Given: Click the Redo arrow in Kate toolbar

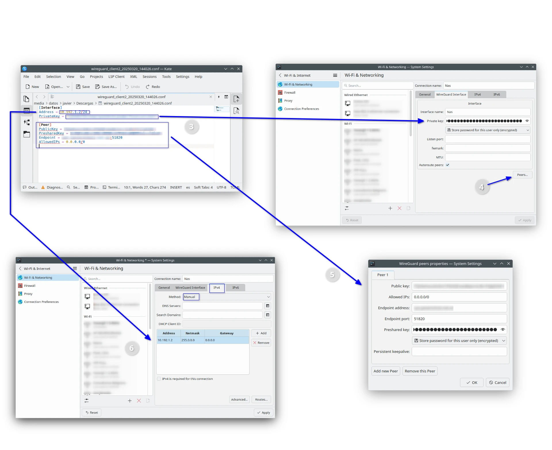Looking at the screenshot, I should click(x=148, y=87).
